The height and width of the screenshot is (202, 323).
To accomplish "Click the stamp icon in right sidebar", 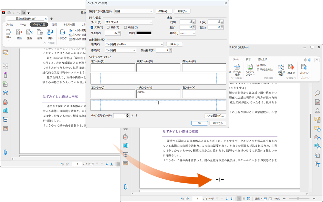I will tap(318, 111).
